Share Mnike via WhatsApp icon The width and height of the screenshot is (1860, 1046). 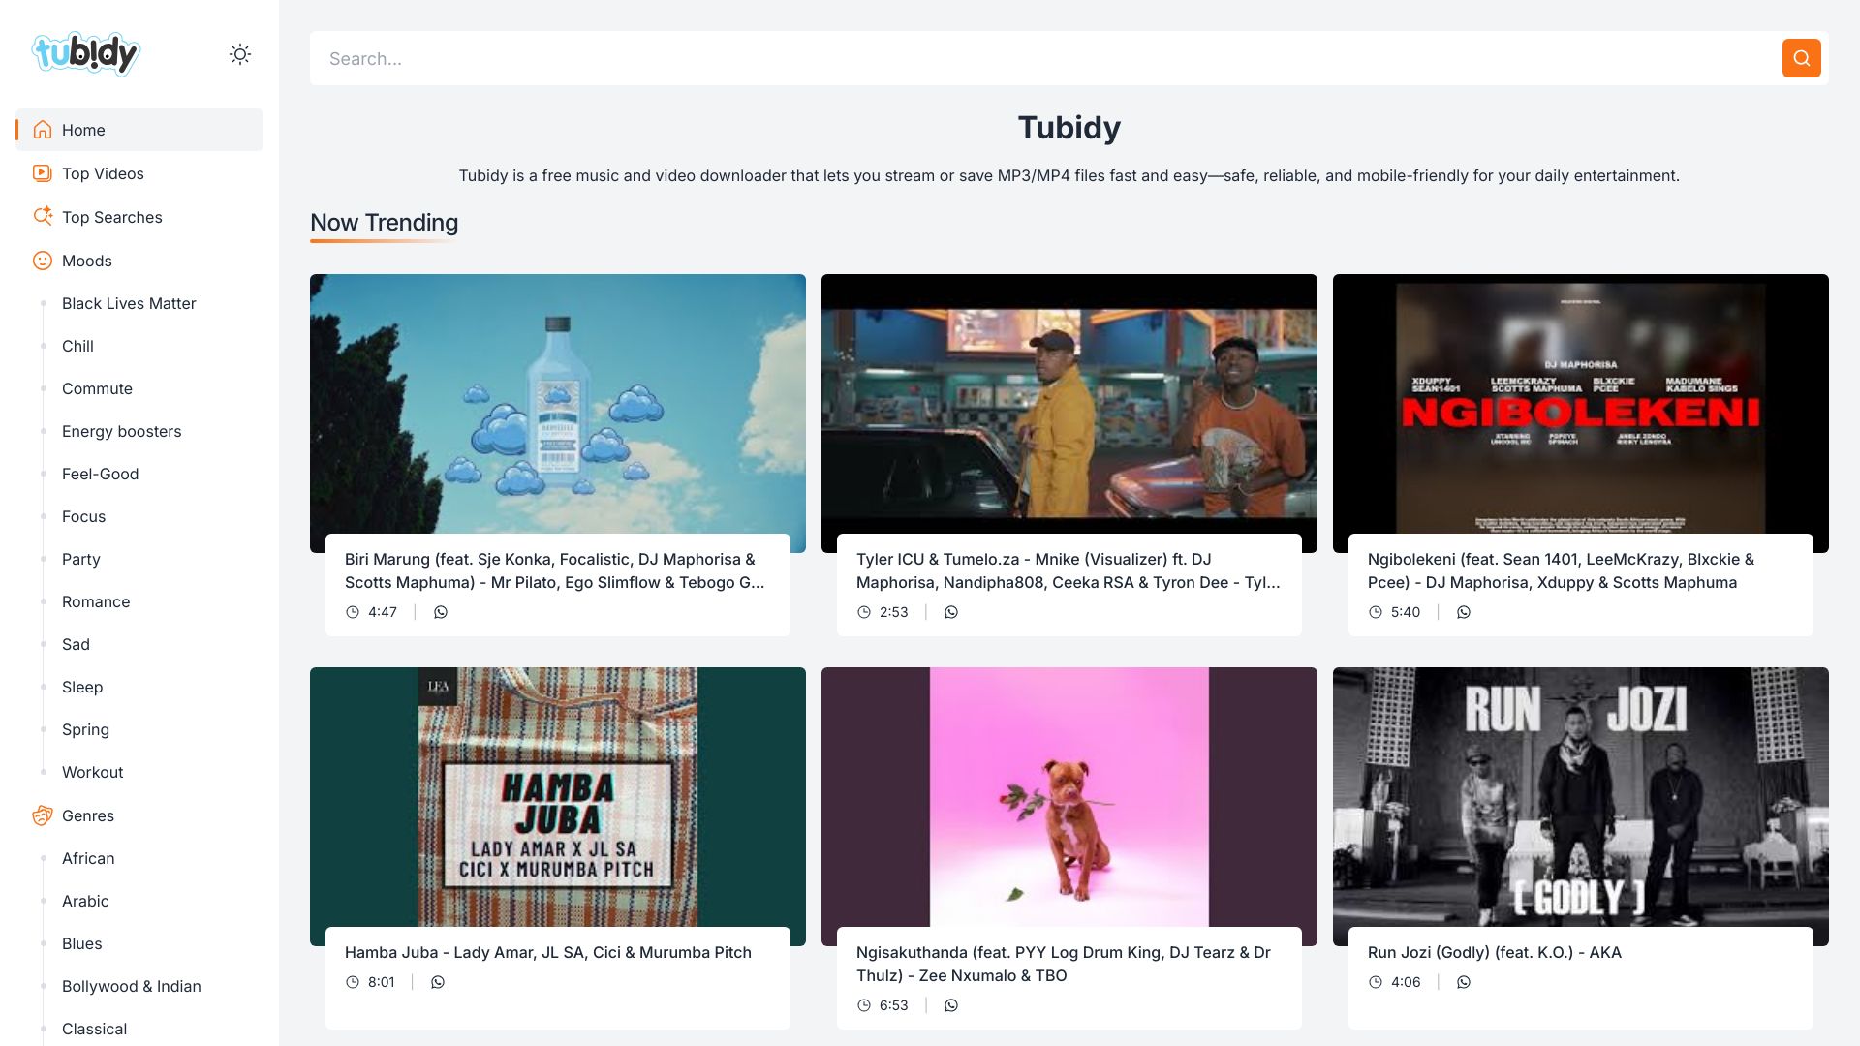coord(951,612)
